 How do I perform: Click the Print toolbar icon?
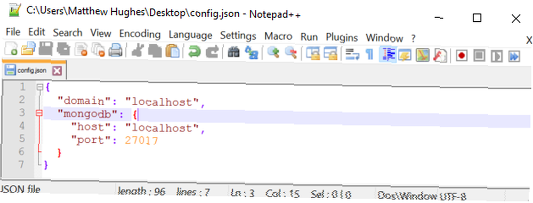(116, 50)
